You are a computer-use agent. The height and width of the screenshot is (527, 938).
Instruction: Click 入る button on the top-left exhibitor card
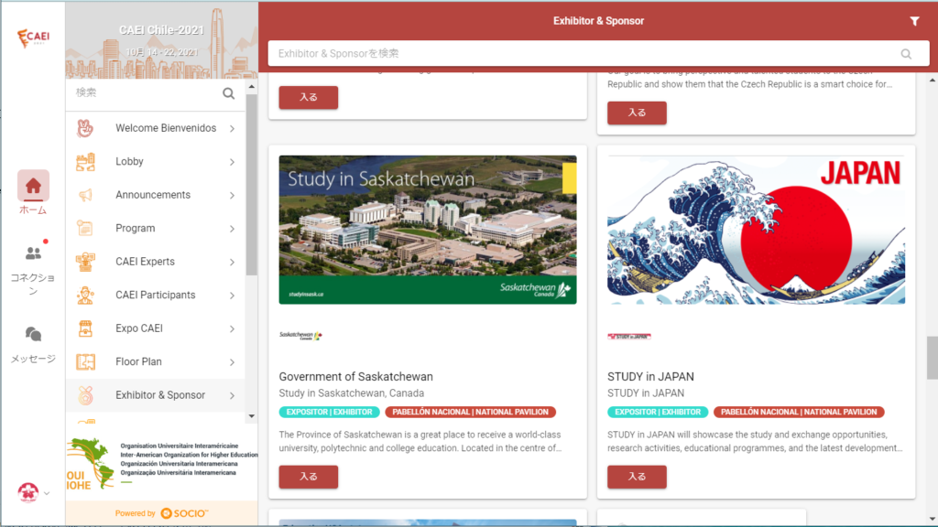click(308, 97)
